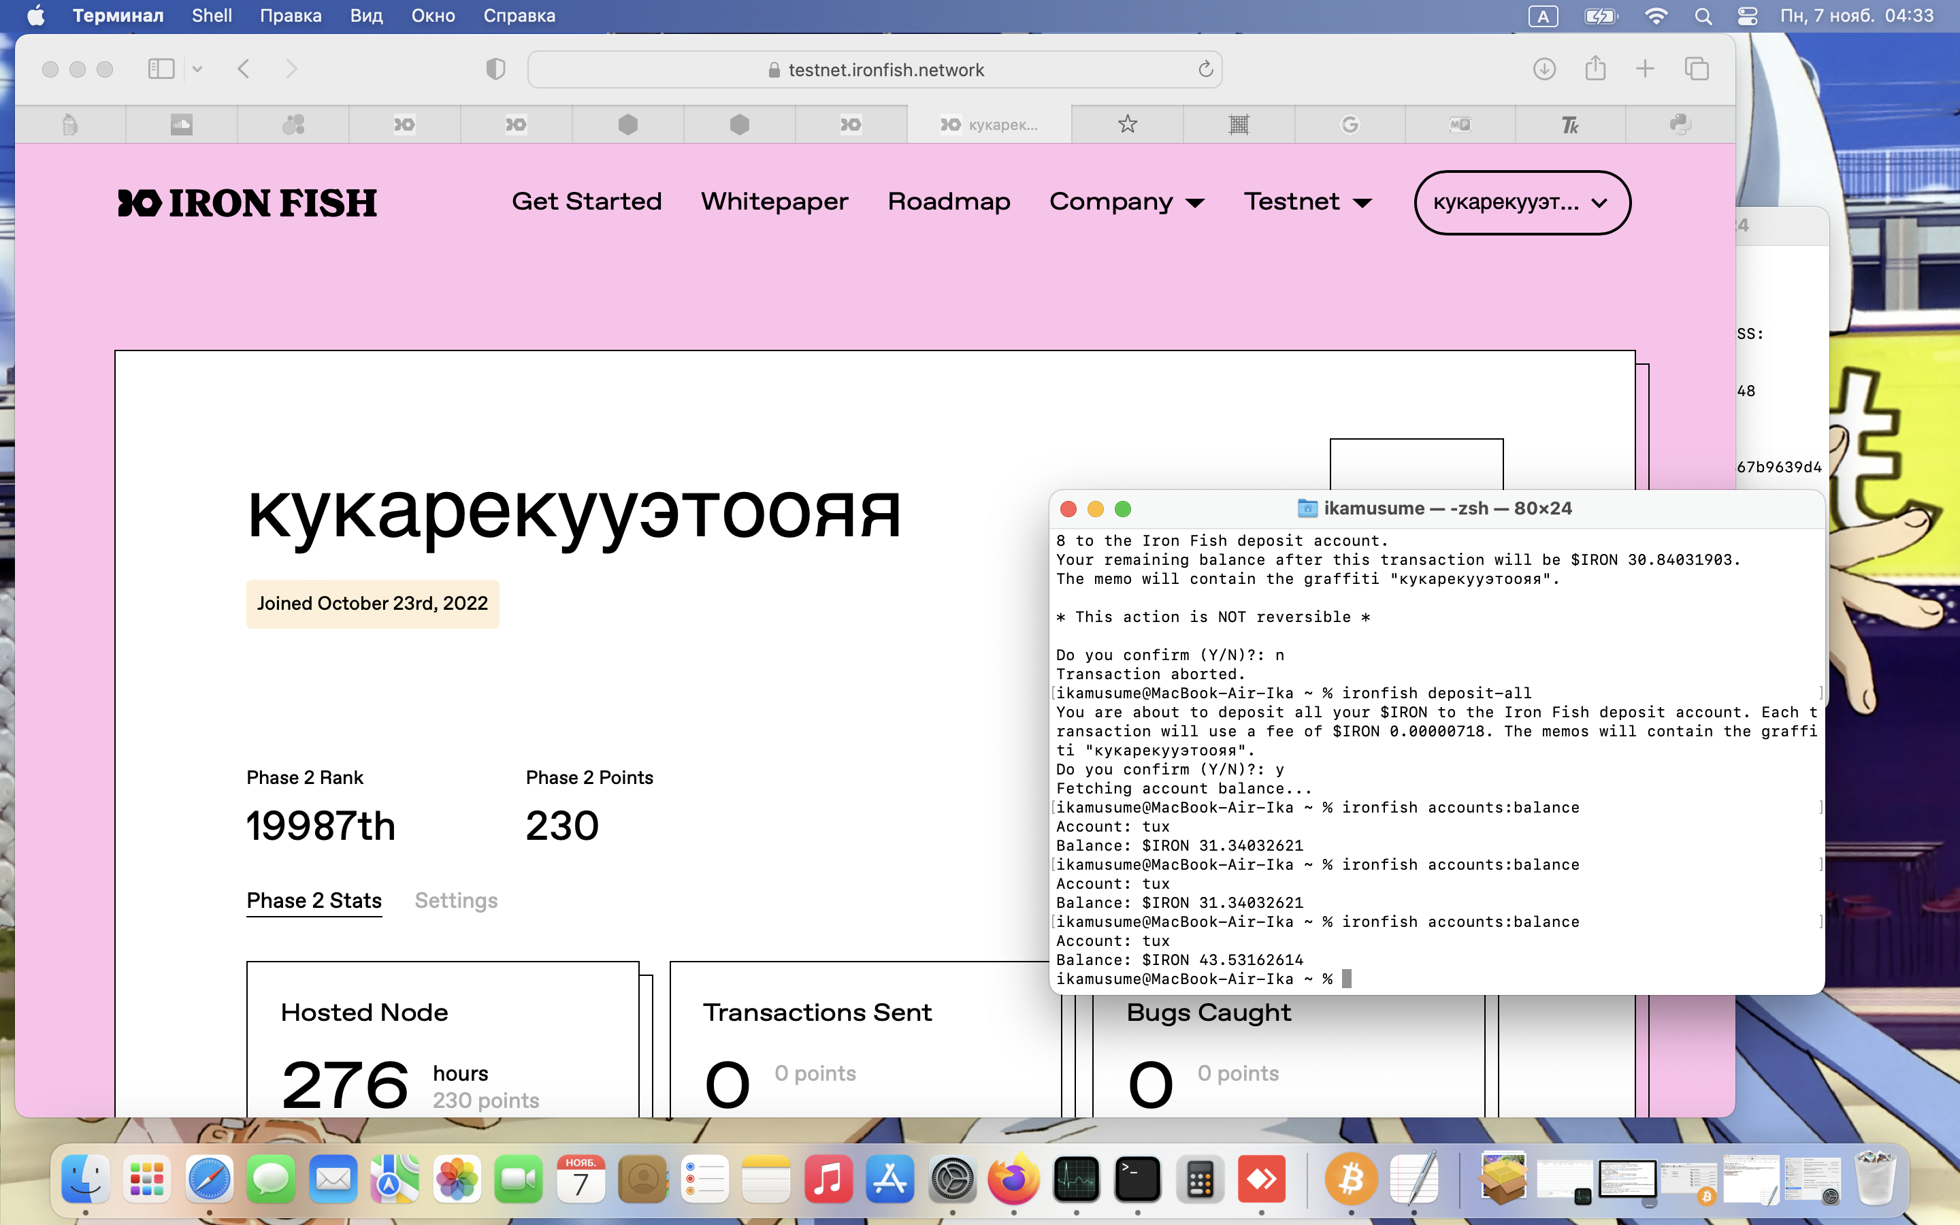Open the кукарекууэт... user account dropdown
This screenshot has width=1960, height=1225.
click(1521, 203)
